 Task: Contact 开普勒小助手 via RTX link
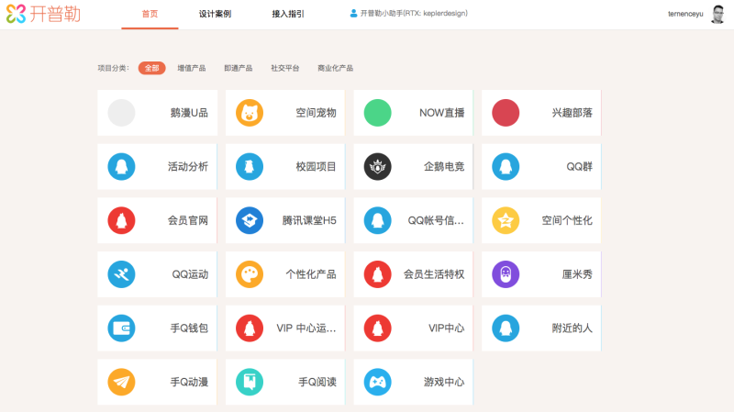coord(408,14)
